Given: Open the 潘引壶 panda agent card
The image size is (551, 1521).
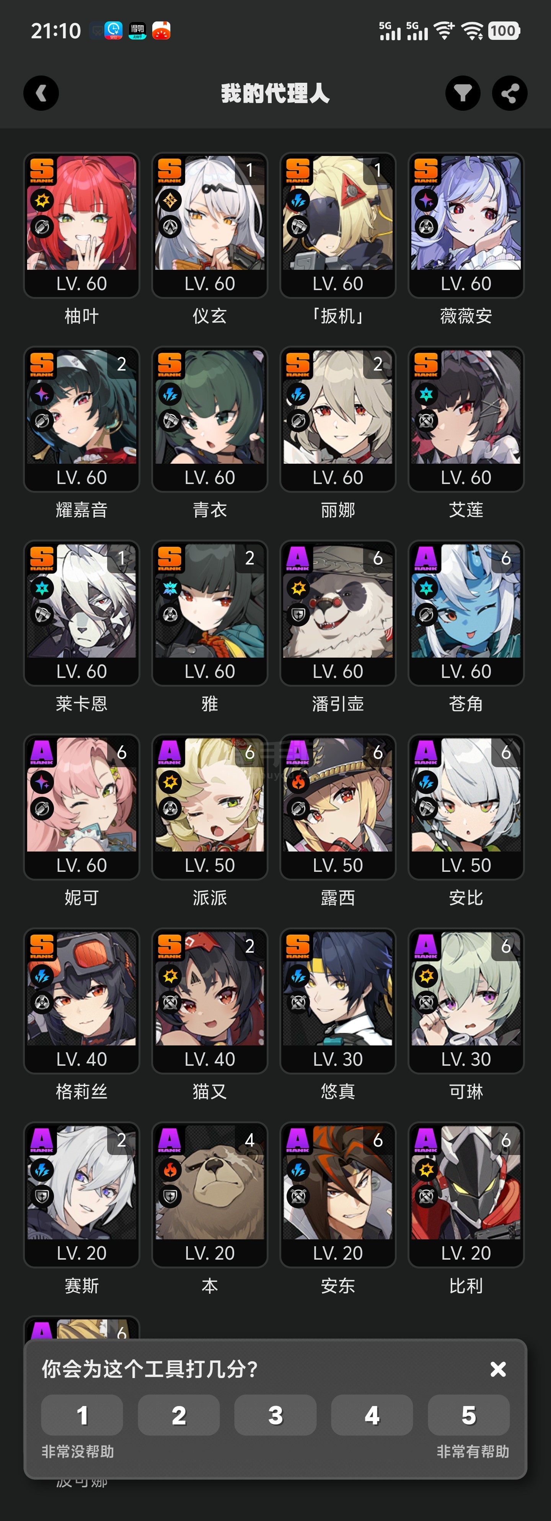Looking at the screenshot, I should click(337, 613).
